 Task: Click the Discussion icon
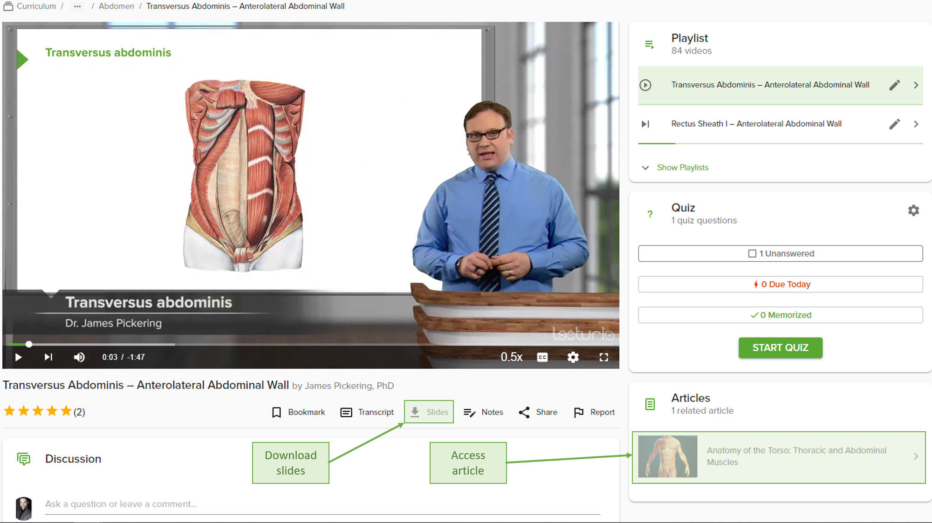pyautogui.click(x=23, y=459)
